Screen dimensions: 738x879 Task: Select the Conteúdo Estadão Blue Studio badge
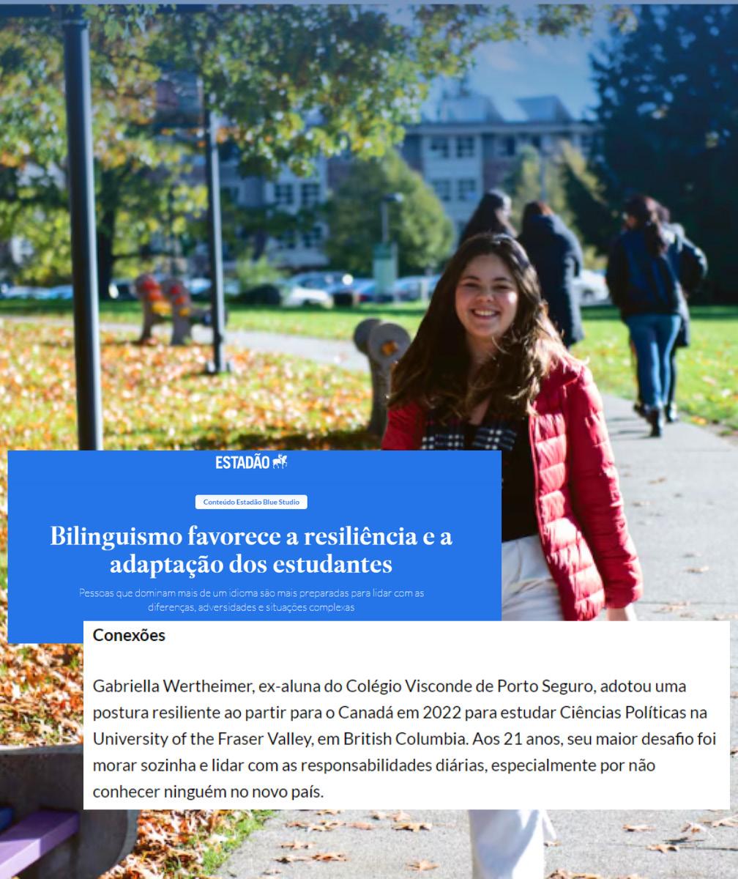(251, 502)
